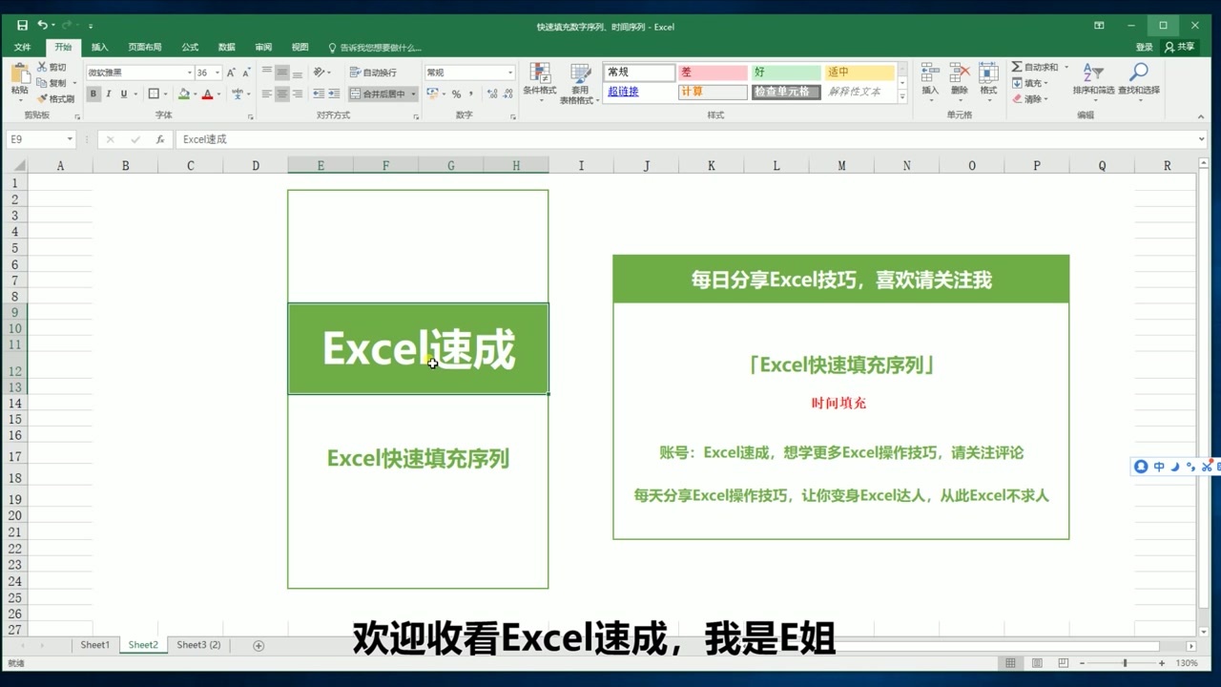Switch to Page Layout (页面布局) tab
Screen dimensions: 1221x687
click(x=145, y=47)
